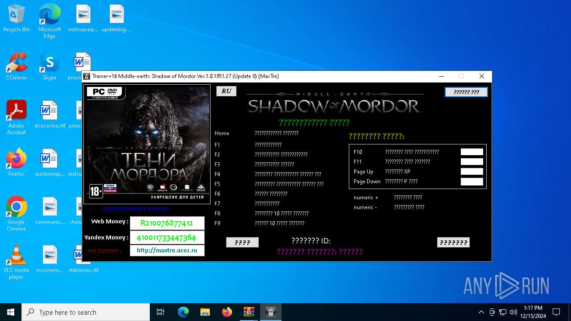Click the bottom-right '???????' button in trainer
Image resolution: width=571 pixels, height=321 pixels.
tap(453, 243)
